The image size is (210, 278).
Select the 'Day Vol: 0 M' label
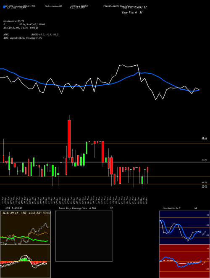coord(132,13)
